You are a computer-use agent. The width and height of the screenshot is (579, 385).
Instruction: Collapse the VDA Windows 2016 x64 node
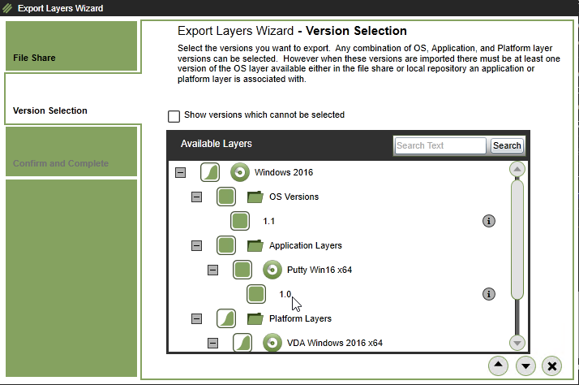tap(212, 343)
